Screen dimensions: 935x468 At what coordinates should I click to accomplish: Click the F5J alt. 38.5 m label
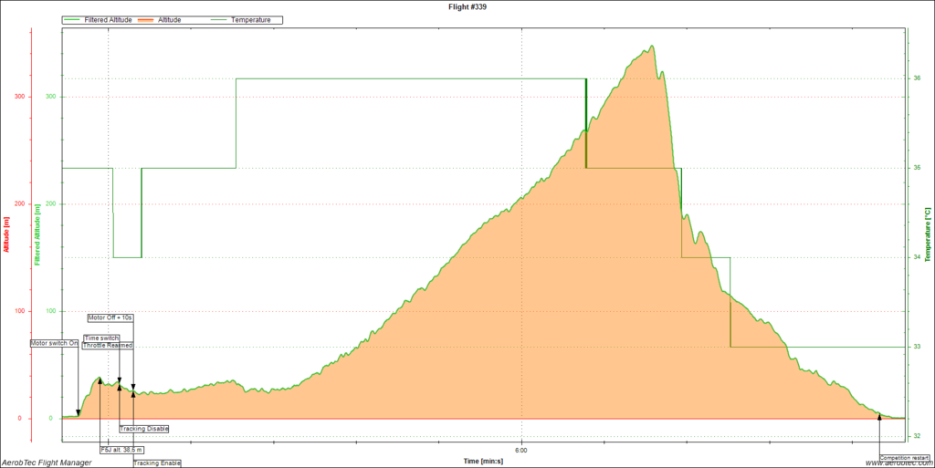tap(121, 450)
